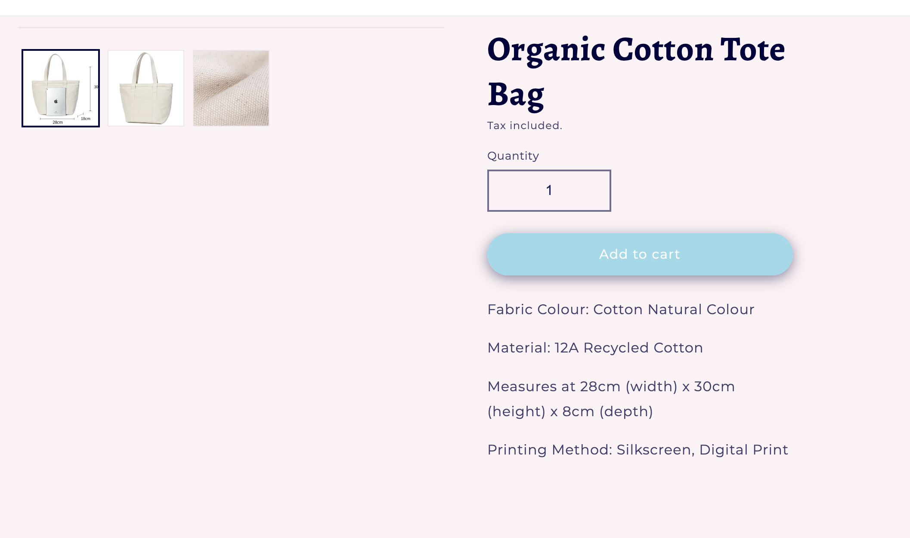
Task: Click the 18cm depth label in thumbnail
Action: [x=86, y=119]
